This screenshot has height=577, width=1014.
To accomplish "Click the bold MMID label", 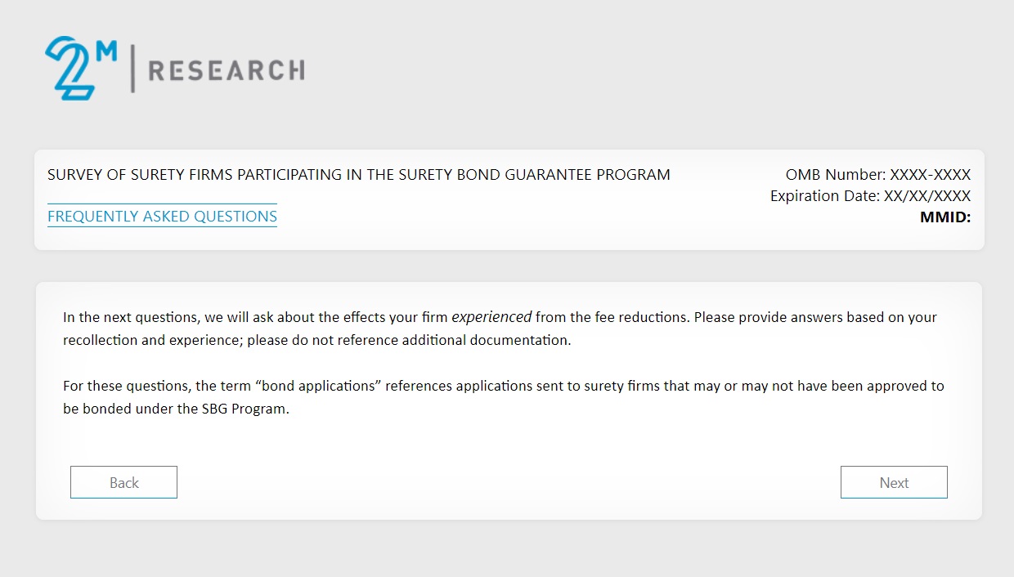I will 945,217.
